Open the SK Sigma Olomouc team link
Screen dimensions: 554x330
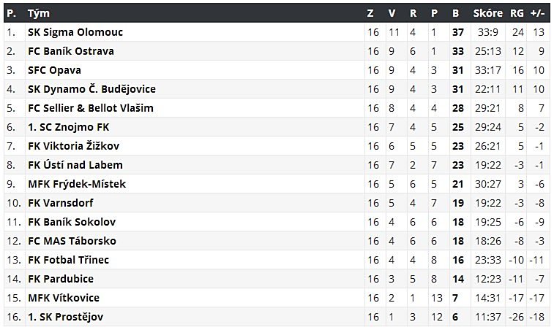[x=75, y=32]
